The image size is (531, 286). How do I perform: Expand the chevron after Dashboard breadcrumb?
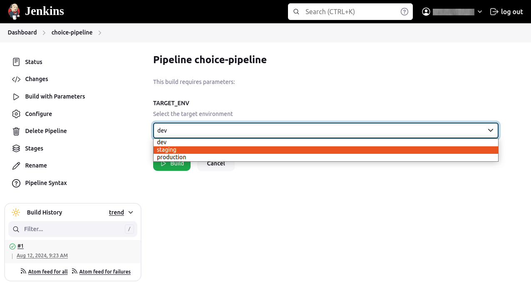click(x=44, y=32)
